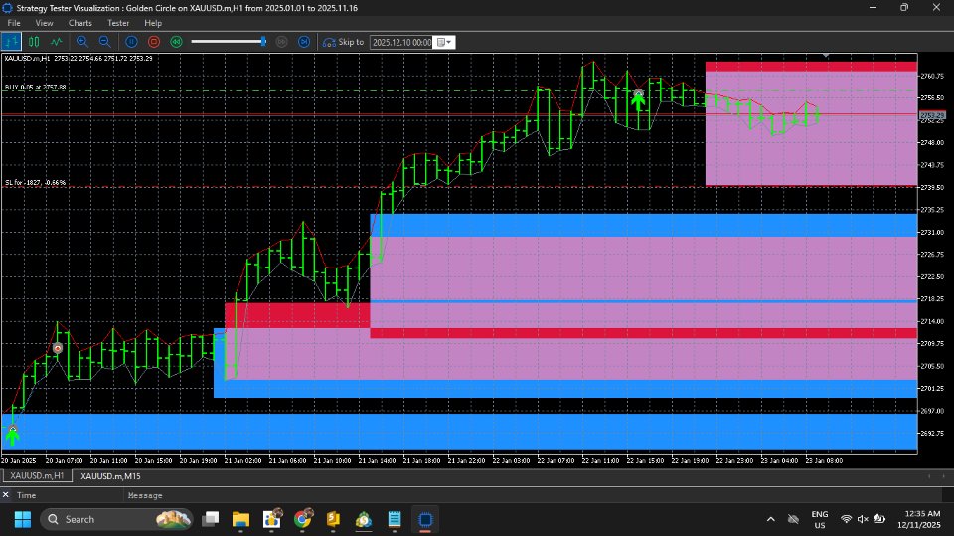This screenshot has width=954, height=536.
Task: Click the trade marker near 20 Jan 07:00
Action: (58, 348)
